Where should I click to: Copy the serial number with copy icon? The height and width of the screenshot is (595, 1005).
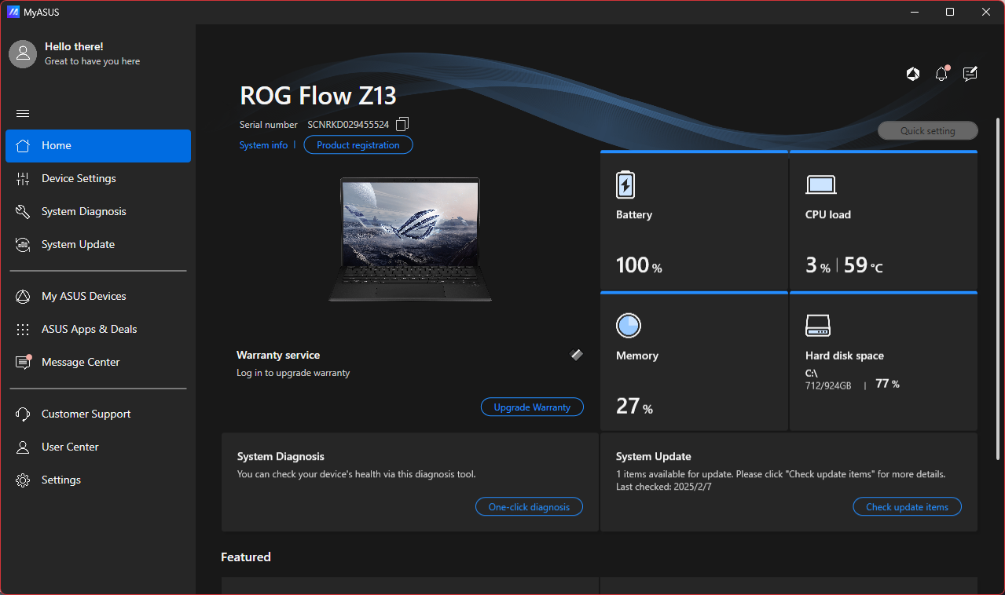click(402, 124)
